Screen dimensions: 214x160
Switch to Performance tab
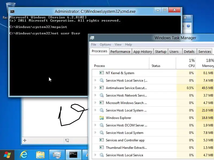120,51
